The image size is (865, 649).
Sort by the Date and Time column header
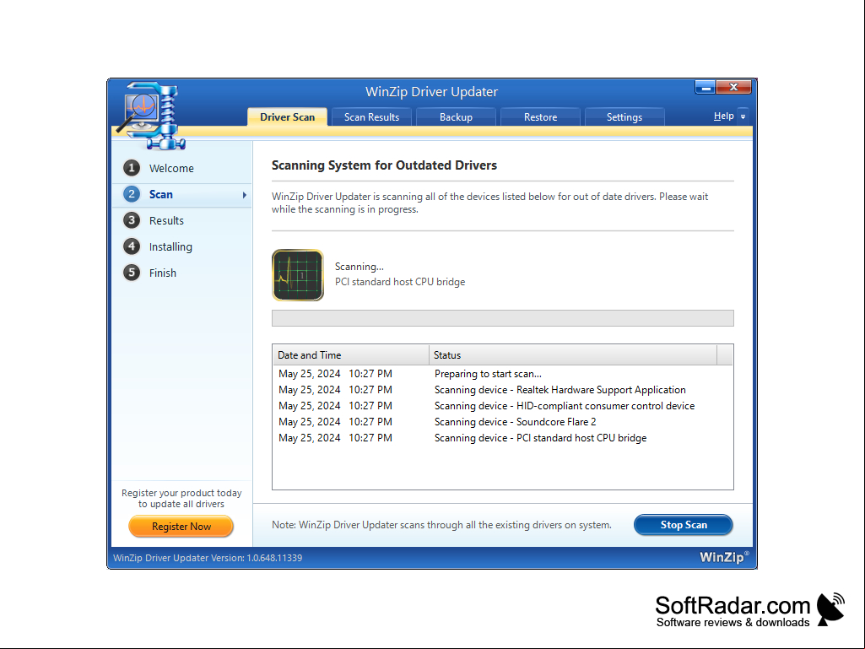pyautogui.click(x=351, y=354)
